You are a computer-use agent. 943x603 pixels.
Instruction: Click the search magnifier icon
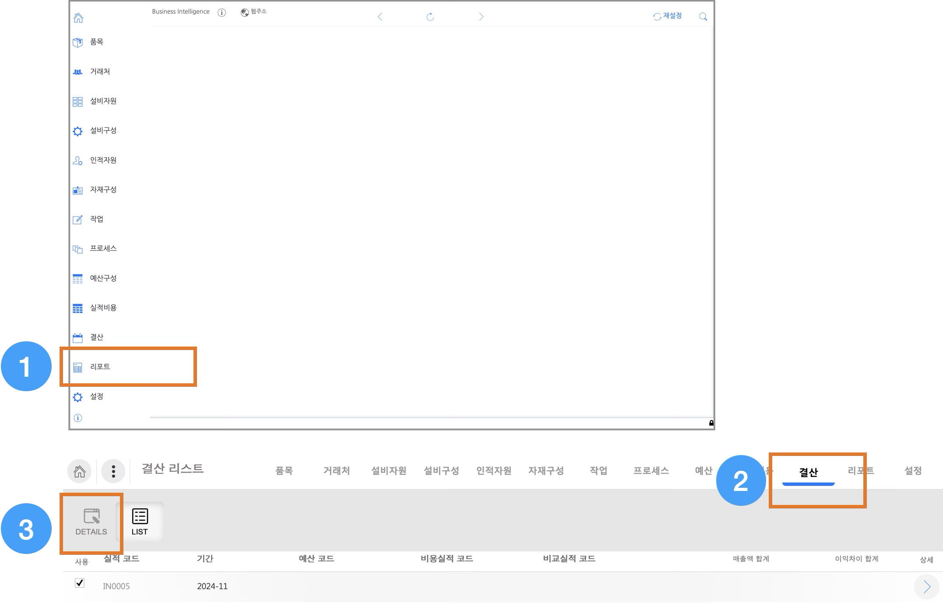pos(703,17)
